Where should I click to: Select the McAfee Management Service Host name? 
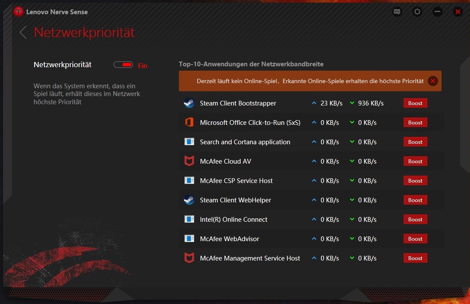250,258
